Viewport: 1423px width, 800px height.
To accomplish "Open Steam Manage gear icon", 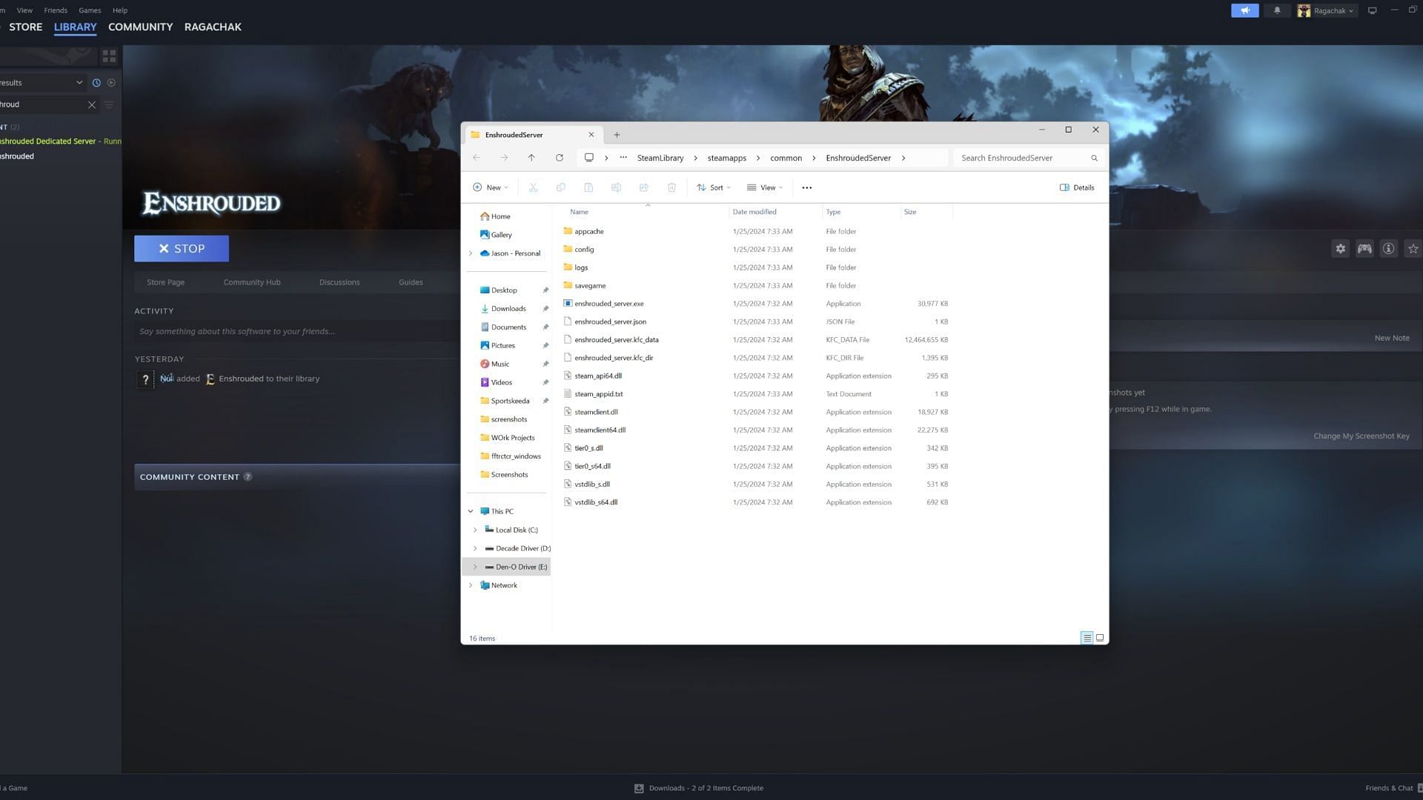I will pyautogui.click(x=1340, y=249).
